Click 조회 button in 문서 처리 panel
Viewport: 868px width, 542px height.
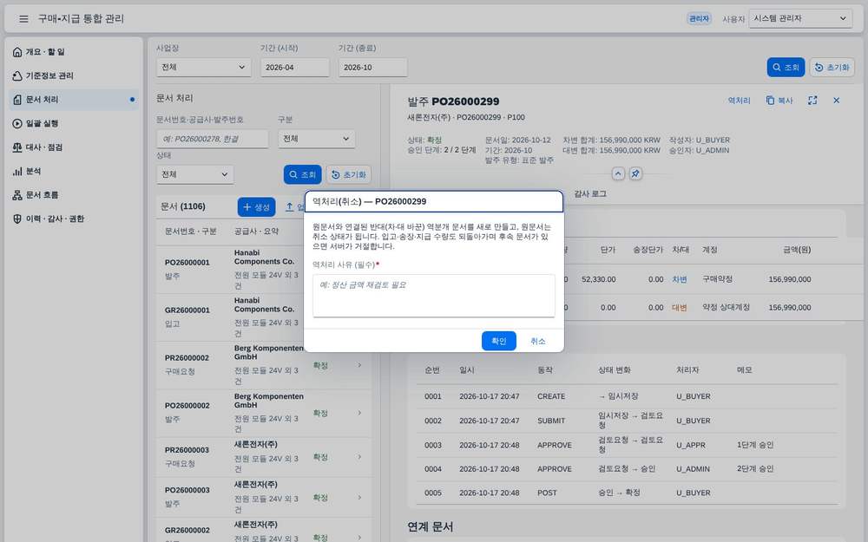click(302, 175)
